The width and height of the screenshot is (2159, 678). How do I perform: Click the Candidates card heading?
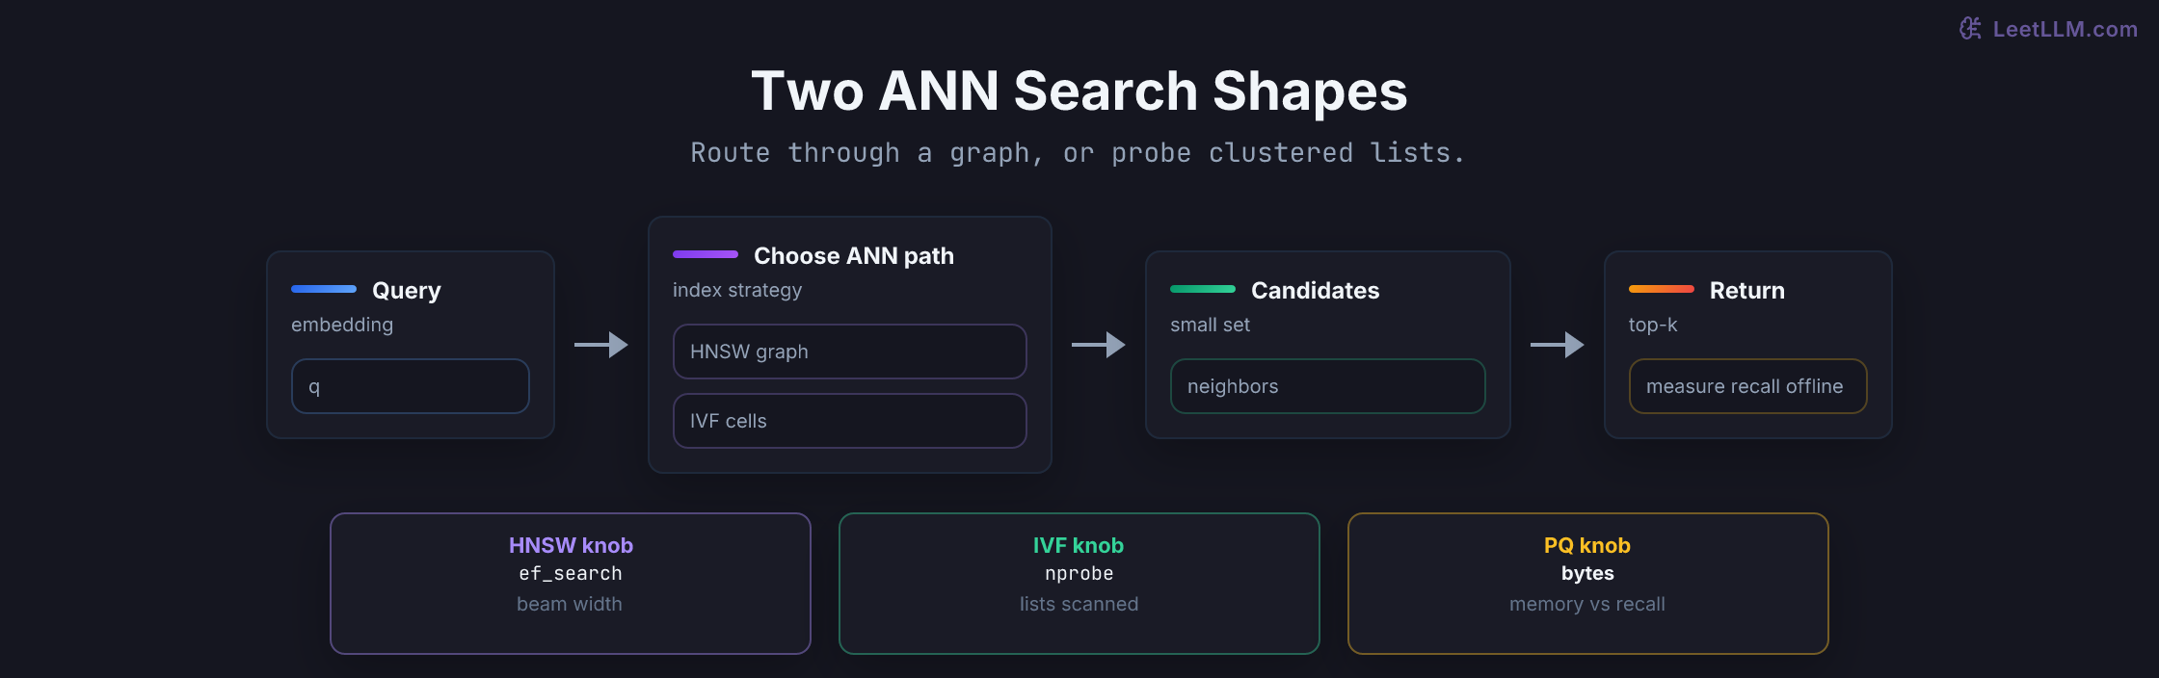click(1315, 290)
